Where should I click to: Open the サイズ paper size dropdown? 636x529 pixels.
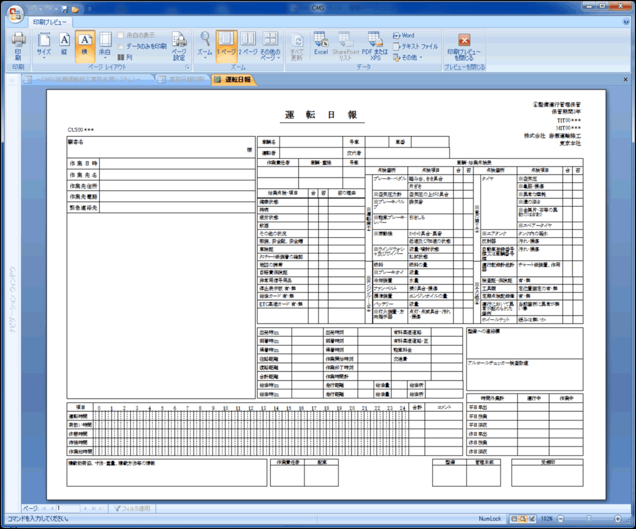pos(43,46)
